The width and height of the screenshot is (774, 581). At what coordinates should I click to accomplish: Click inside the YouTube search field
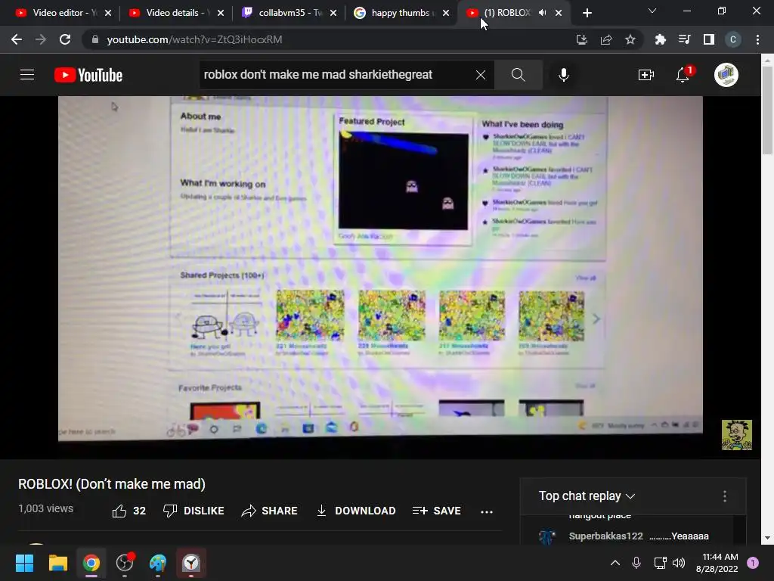[336, 75]
